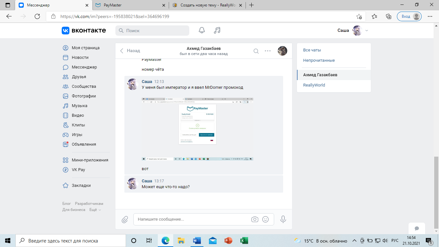
Task: Open chat actions three-dot menu
Action: pyautogui.click(x=268, y=51)
